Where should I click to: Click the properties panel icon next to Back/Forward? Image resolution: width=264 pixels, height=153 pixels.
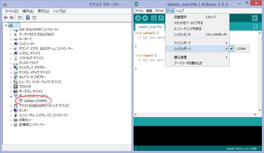pos(20,18)
